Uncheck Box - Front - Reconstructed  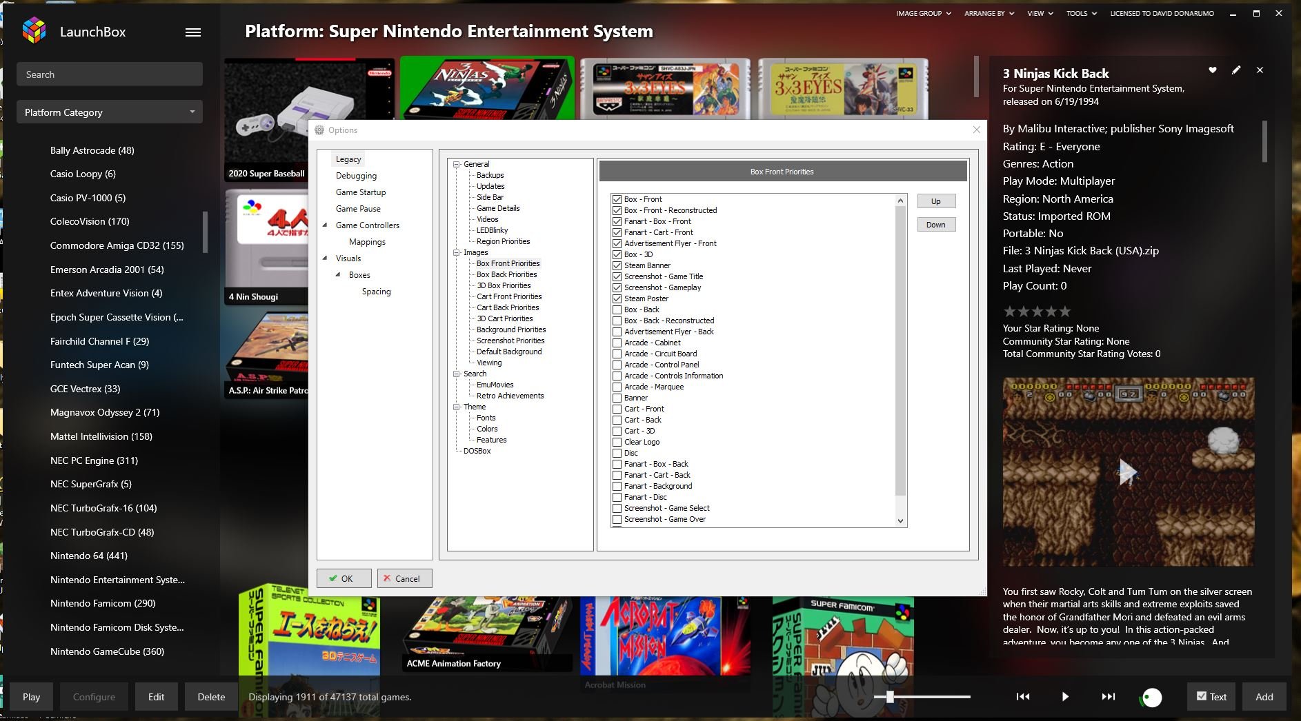[x=617, y=210]
